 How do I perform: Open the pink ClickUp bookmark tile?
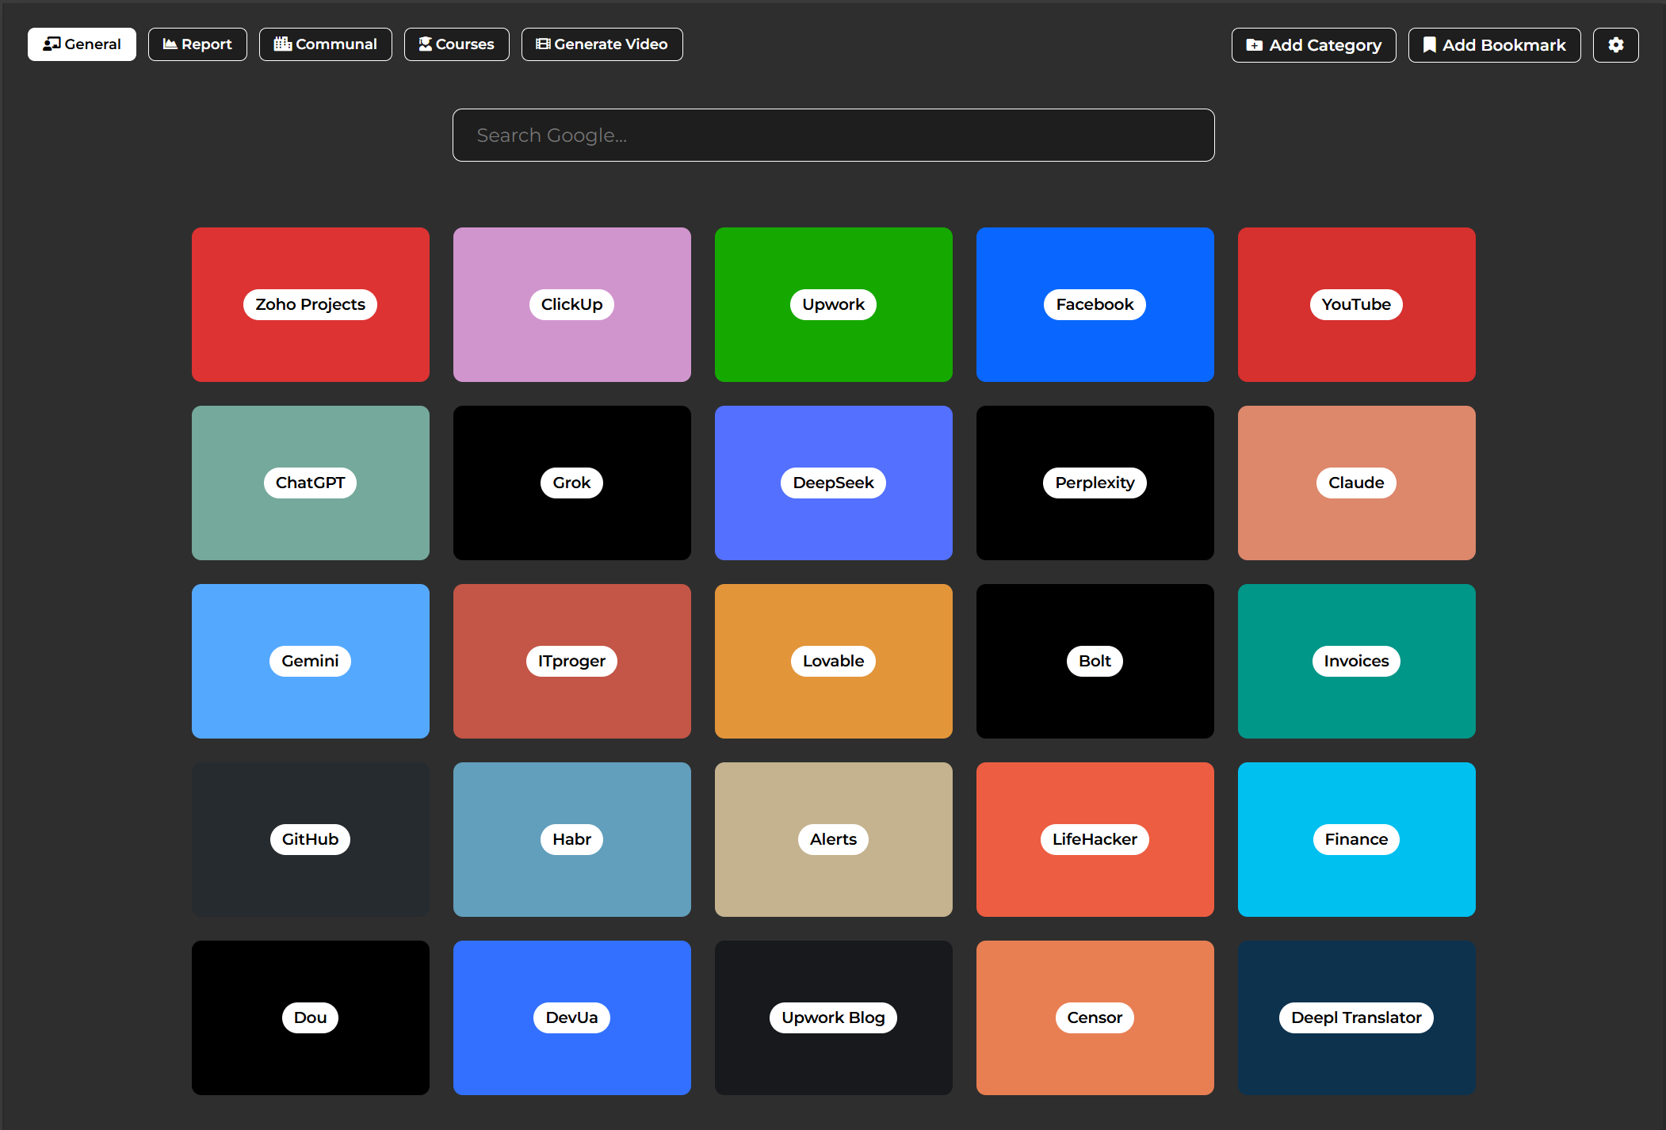pos(571,304)
